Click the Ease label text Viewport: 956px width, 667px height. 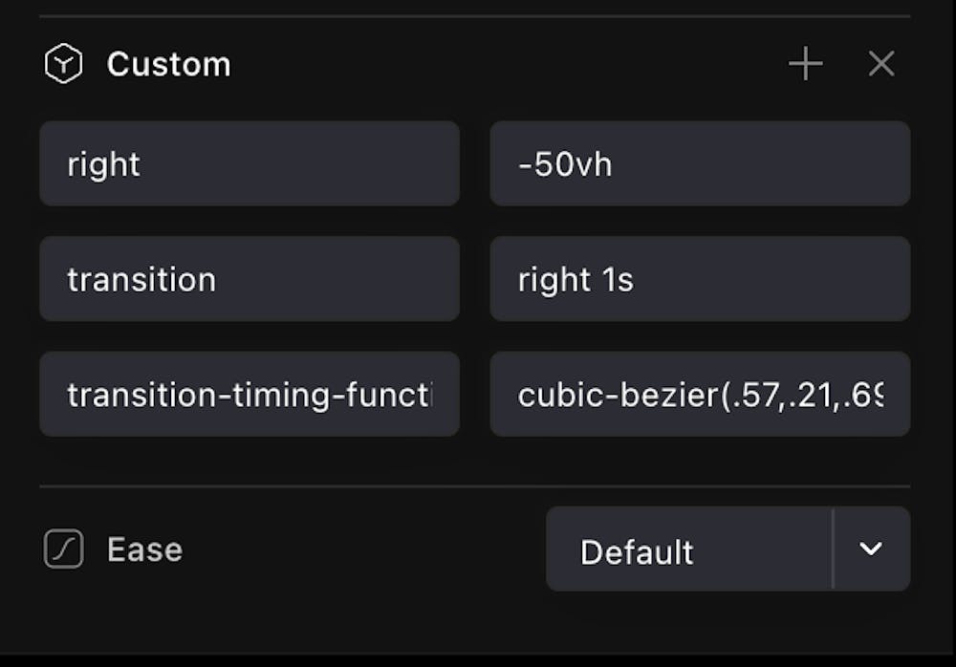pos(144,549)
